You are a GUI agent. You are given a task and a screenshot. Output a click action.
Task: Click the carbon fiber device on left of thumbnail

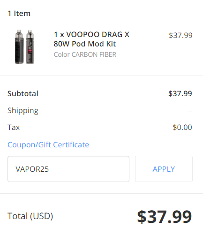point(19,47)
